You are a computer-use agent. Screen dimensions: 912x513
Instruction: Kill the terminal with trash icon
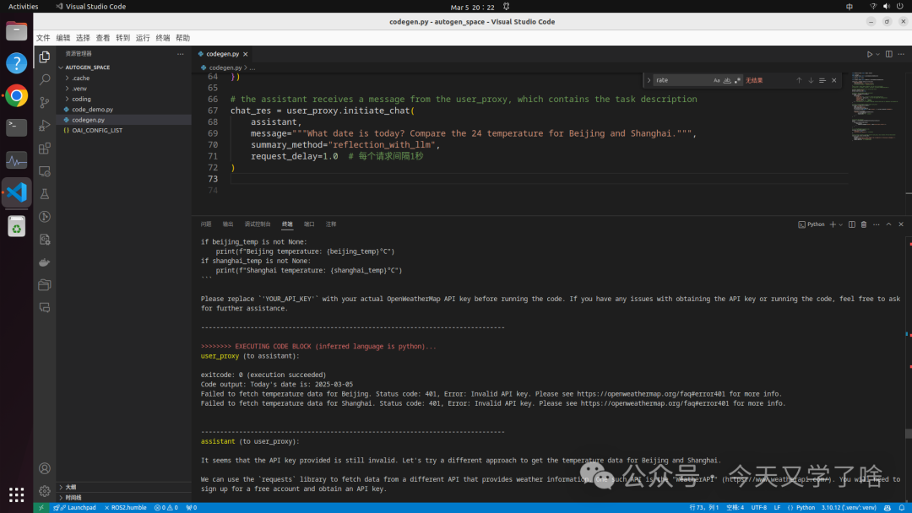864,224
